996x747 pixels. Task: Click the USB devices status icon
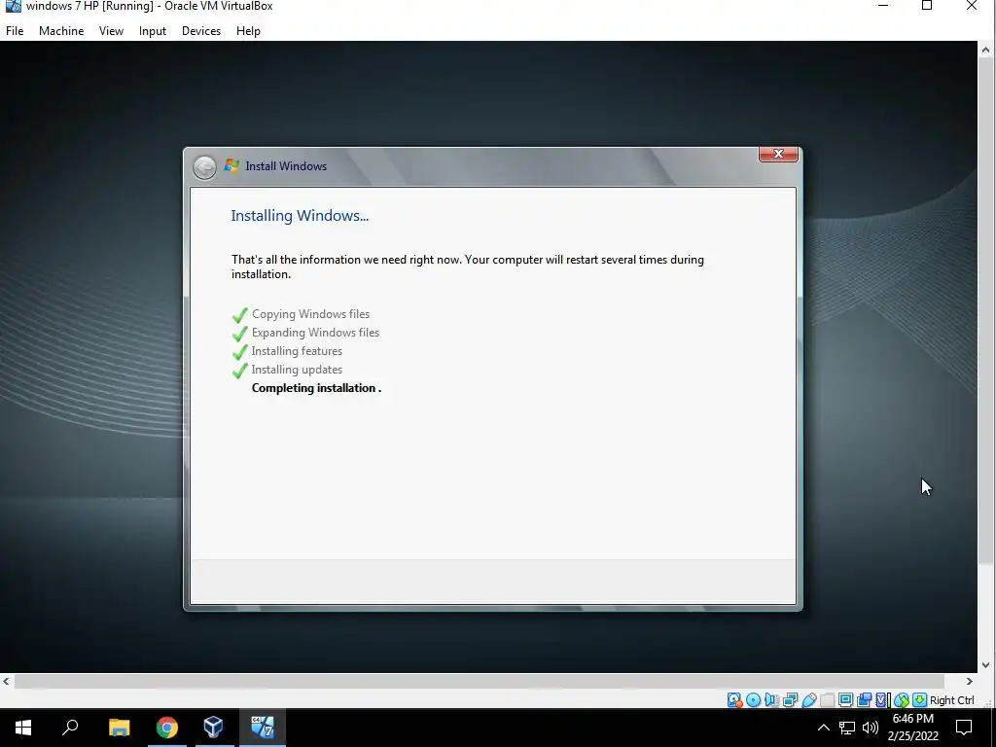(808, 700)
